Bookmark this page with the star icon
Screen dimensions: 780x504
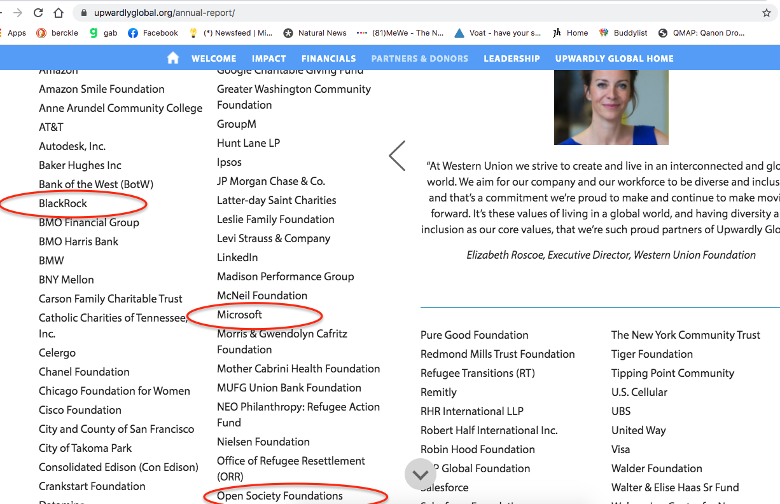coord(767,13)
